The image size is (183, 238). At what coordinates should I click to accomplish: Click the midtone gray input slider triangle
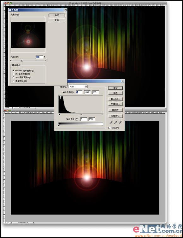[81, 115]
